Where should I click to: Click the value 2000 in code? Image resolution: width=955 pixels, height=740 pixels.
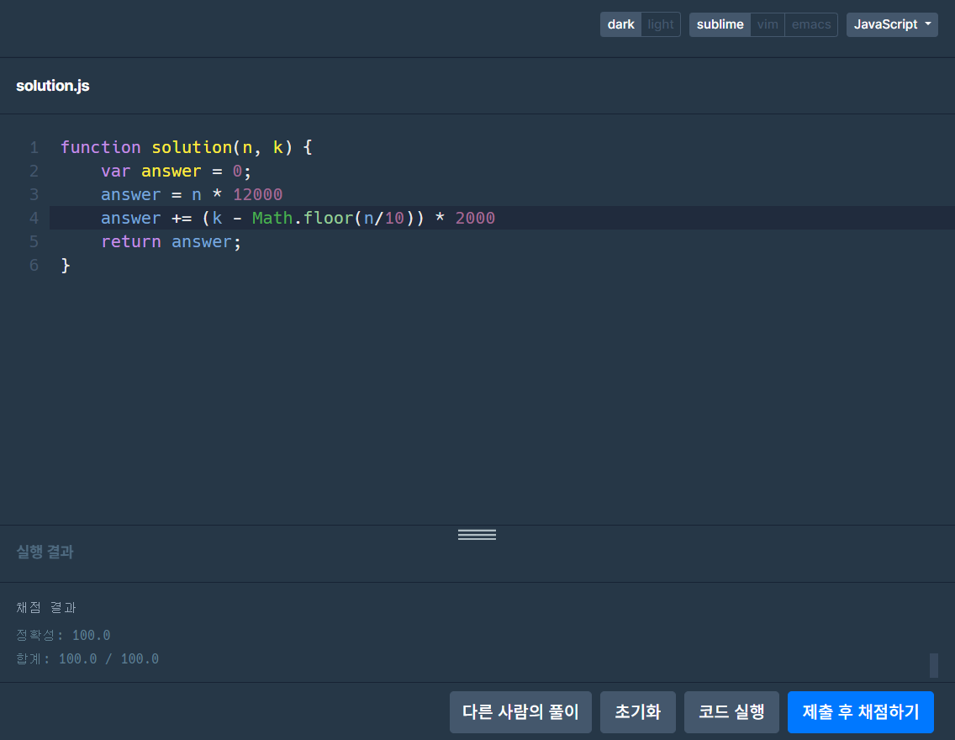tap(475, 218)
